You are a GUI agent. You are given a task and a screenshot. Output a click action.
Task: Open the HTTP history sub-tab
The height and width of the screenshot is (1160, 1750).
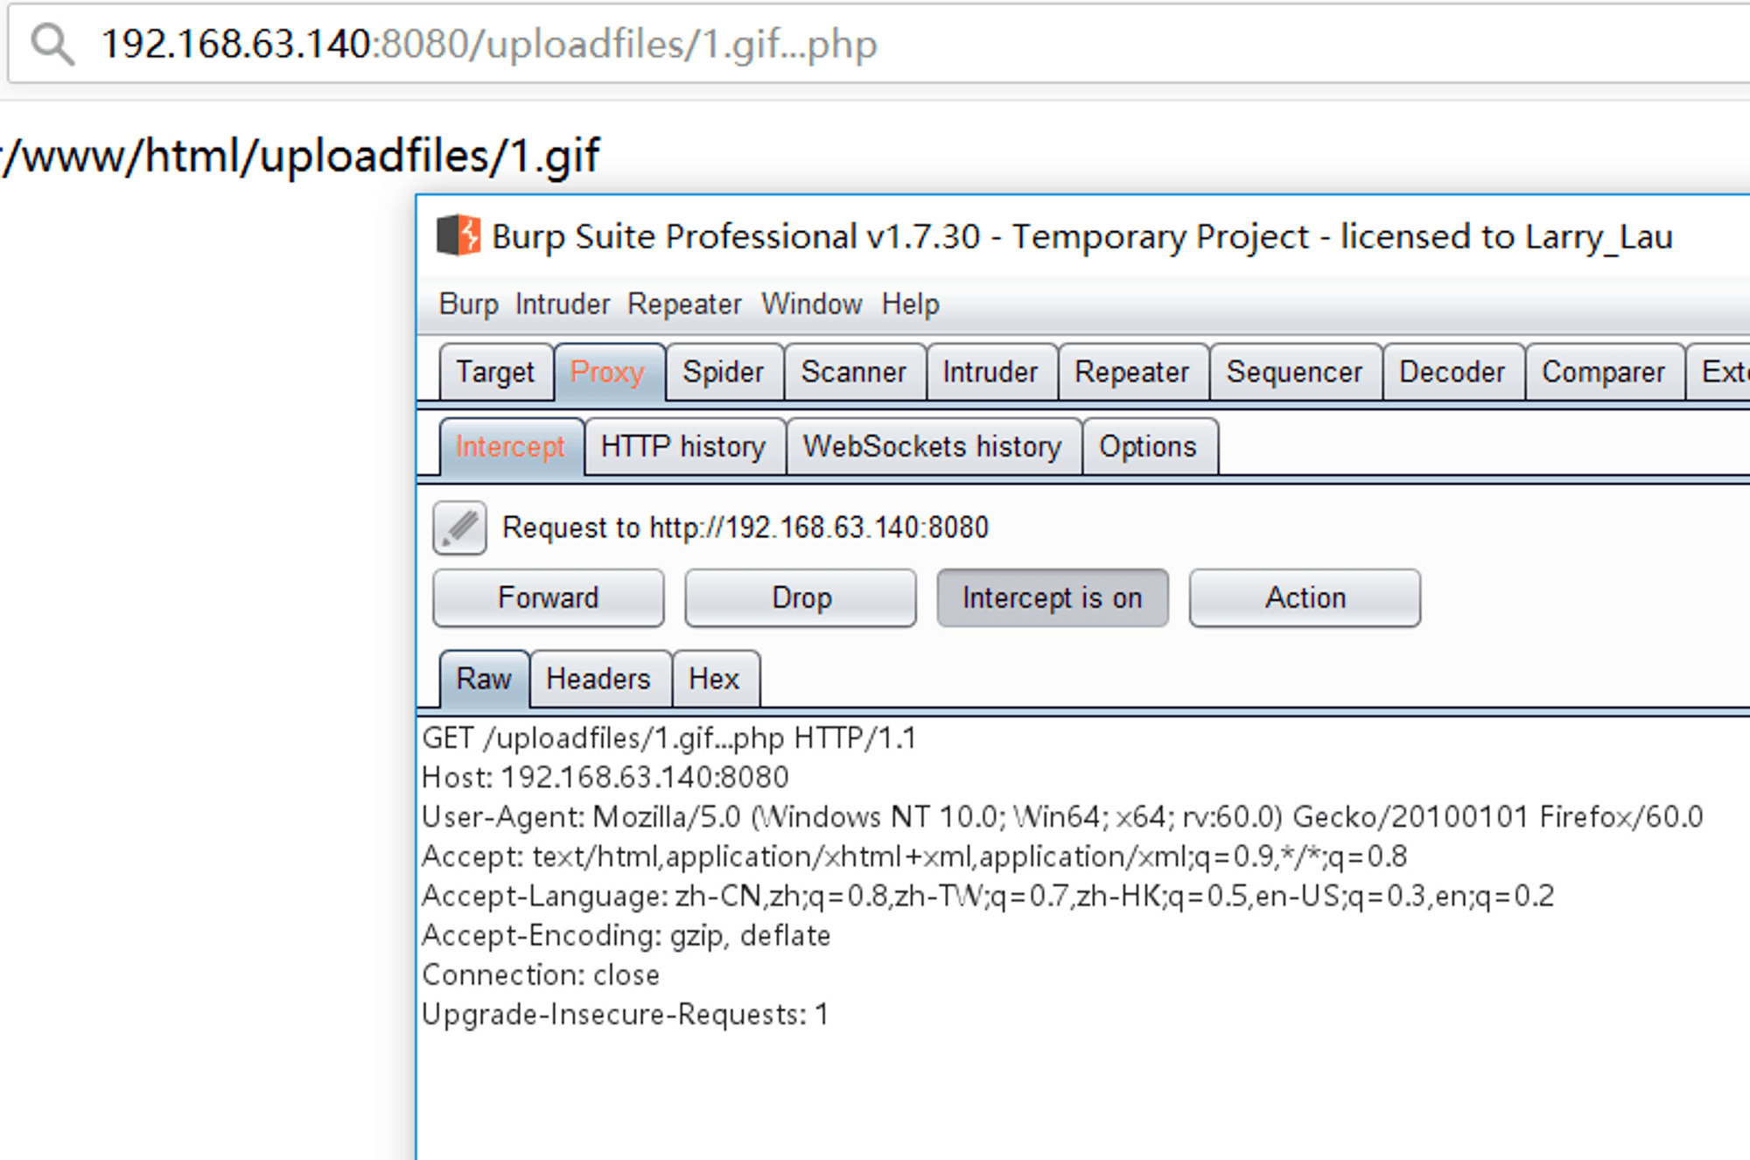683,447
